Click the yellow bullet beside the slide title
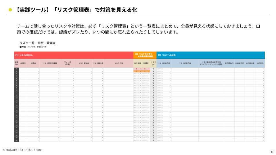 point(10,10)
